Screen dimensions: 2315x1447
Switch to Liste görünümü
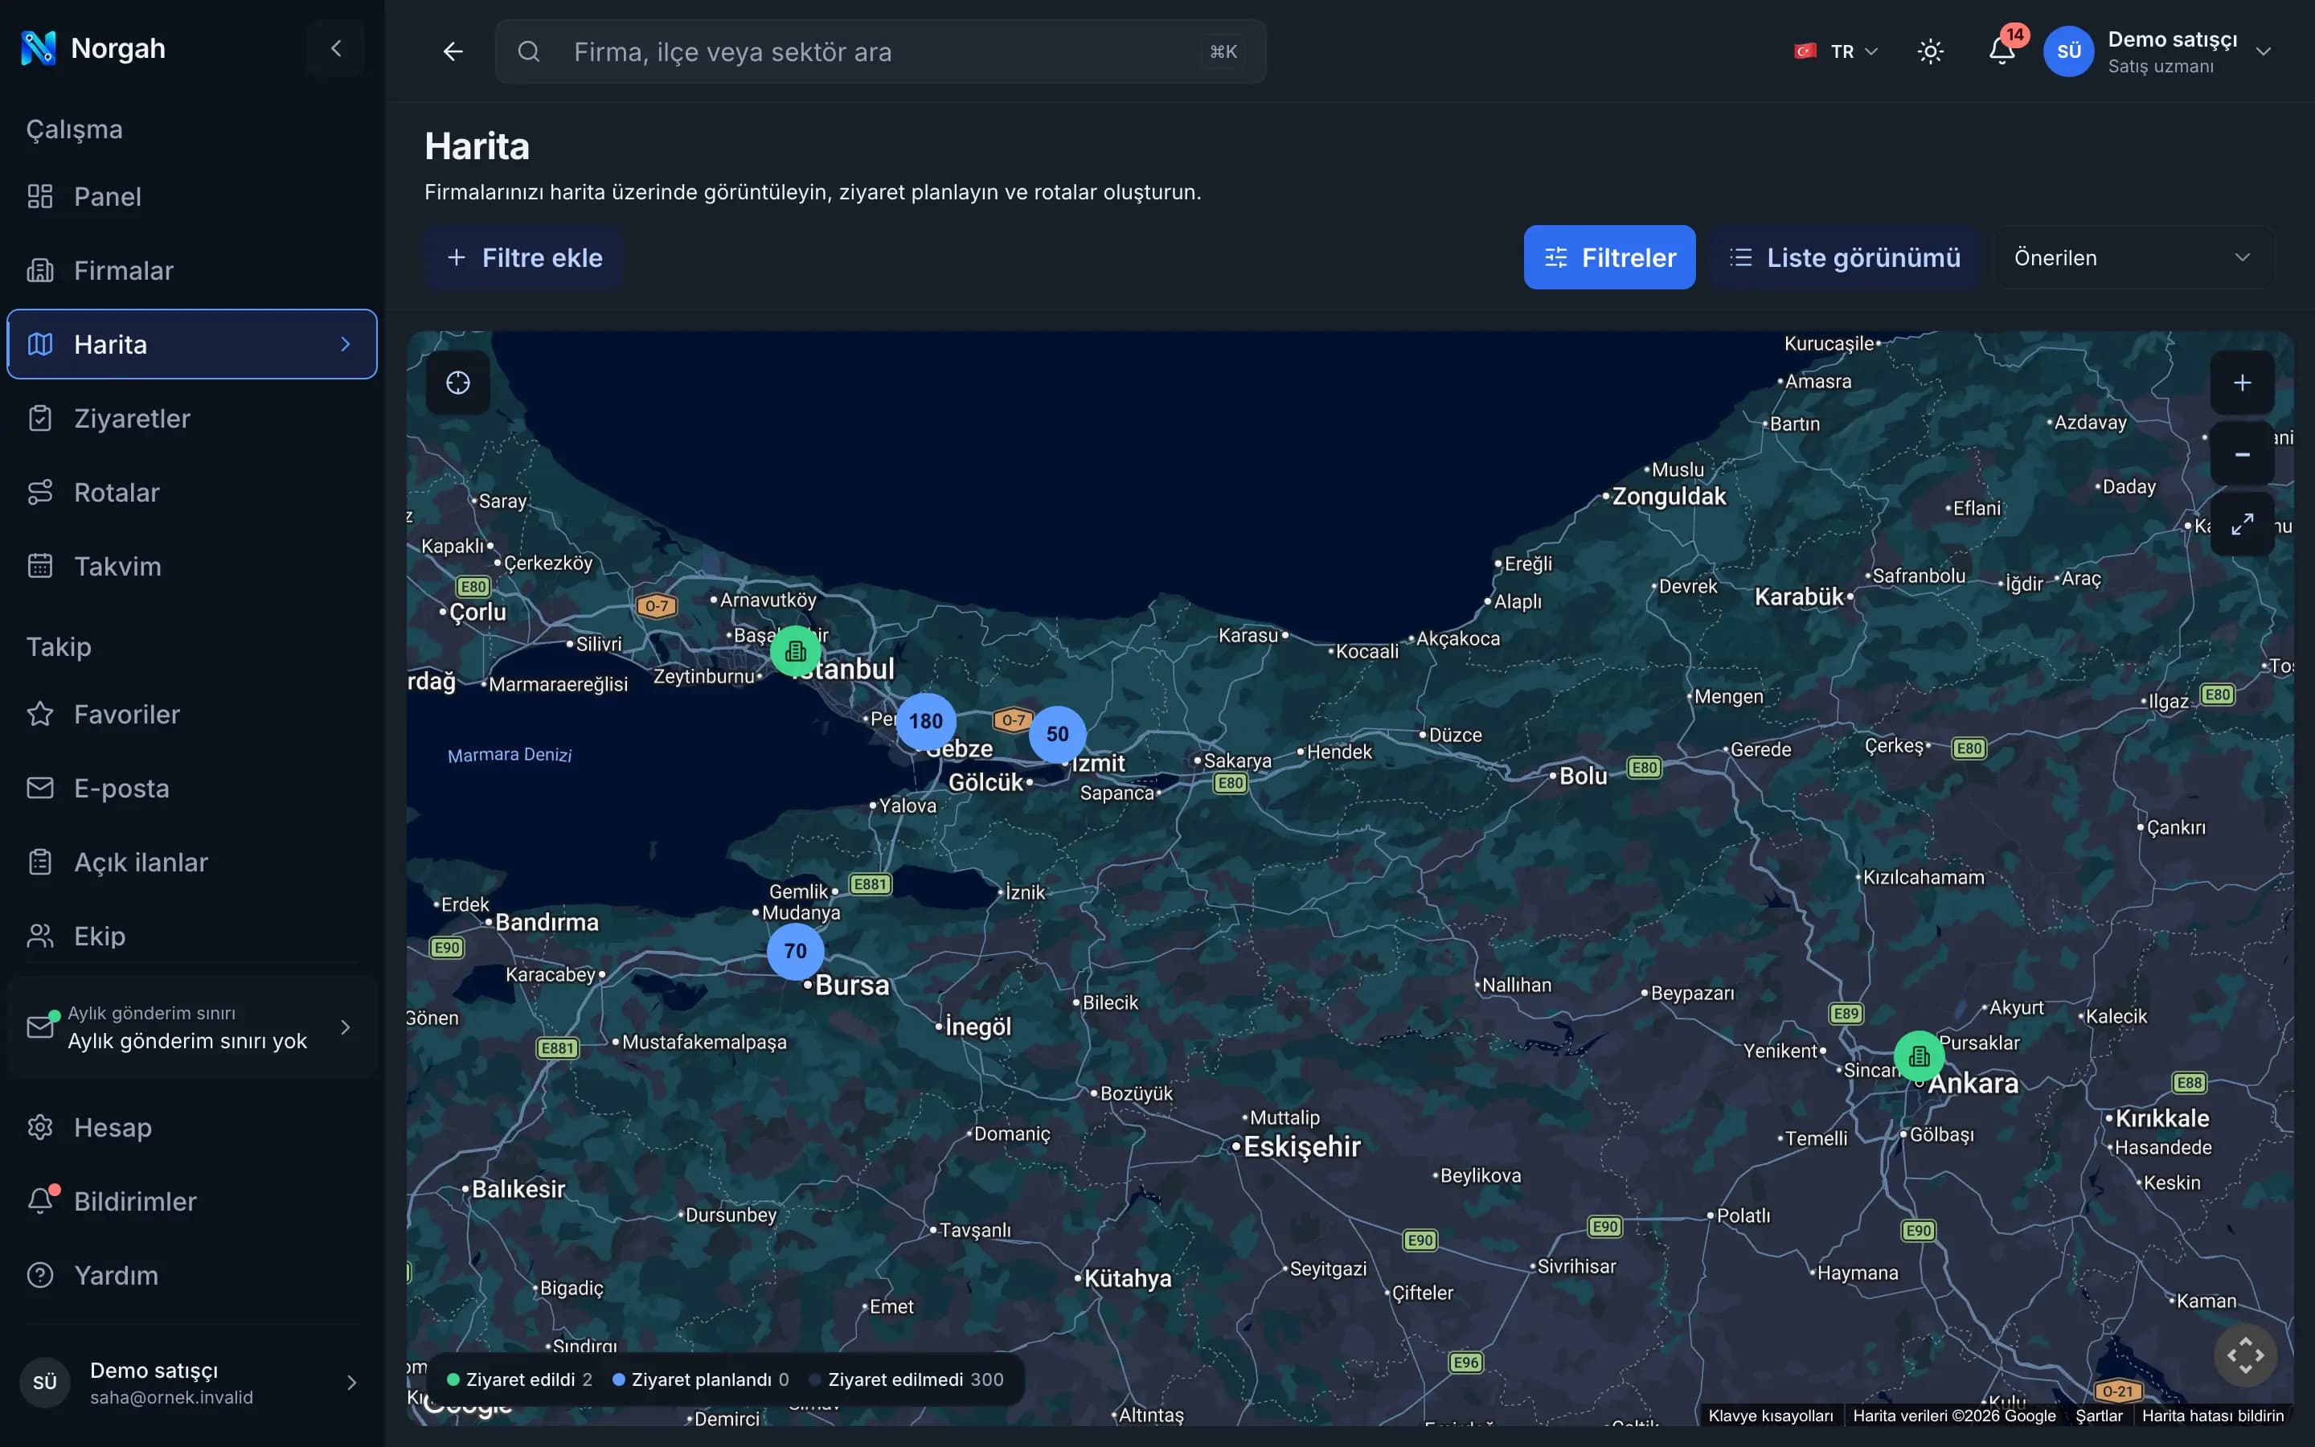coord(1844,257)
